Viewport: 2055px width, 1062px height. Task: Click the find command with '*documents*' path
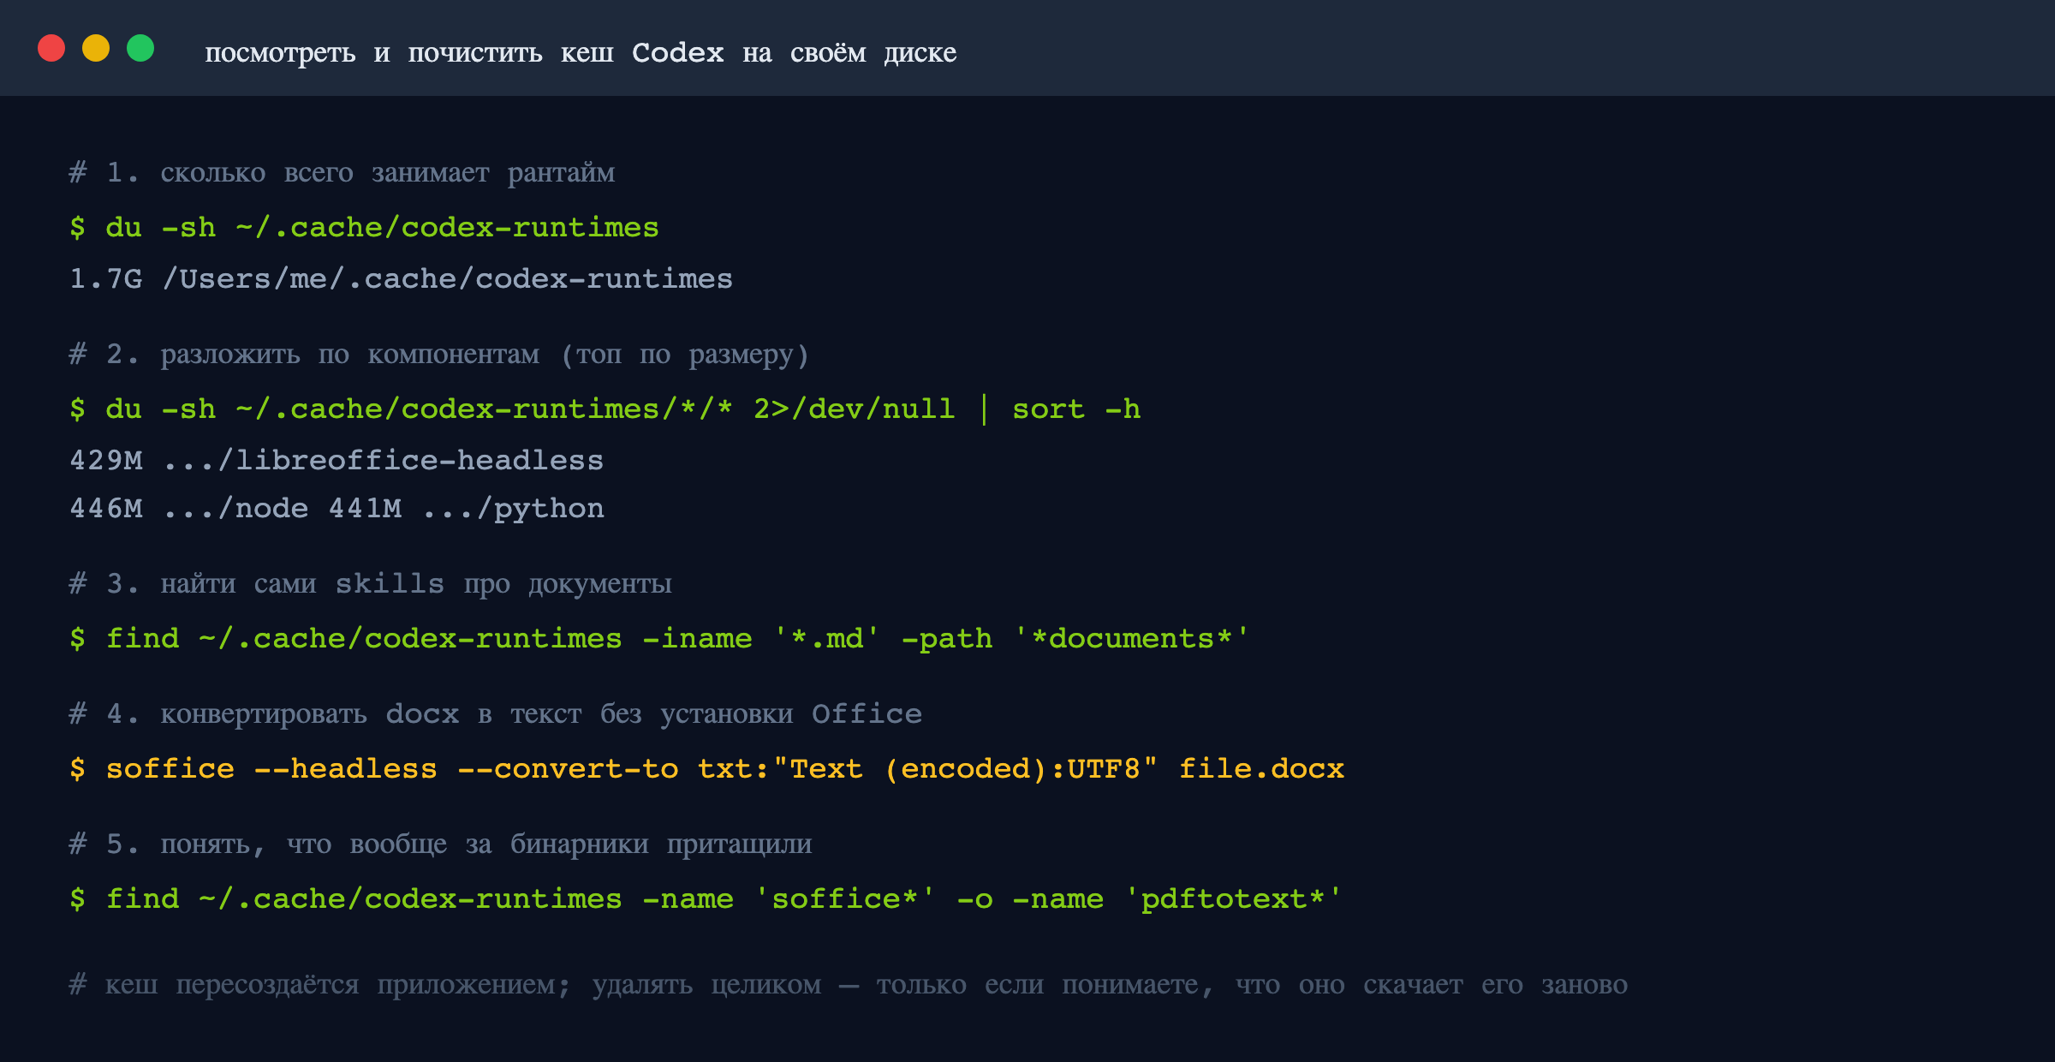(659, 639)
